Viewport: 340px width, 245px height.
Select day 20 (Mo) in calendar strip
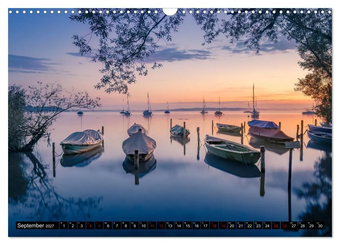232,226
